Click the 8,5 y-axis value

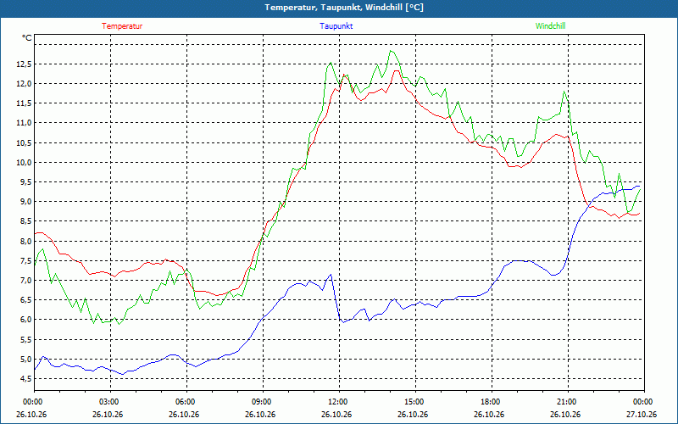[25, 221]
